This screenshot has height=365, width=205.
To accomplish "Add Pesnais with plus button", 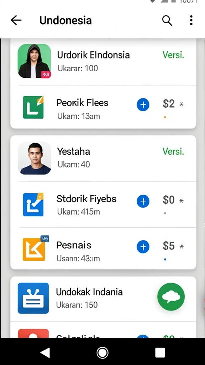I will [x=143, y=247].
